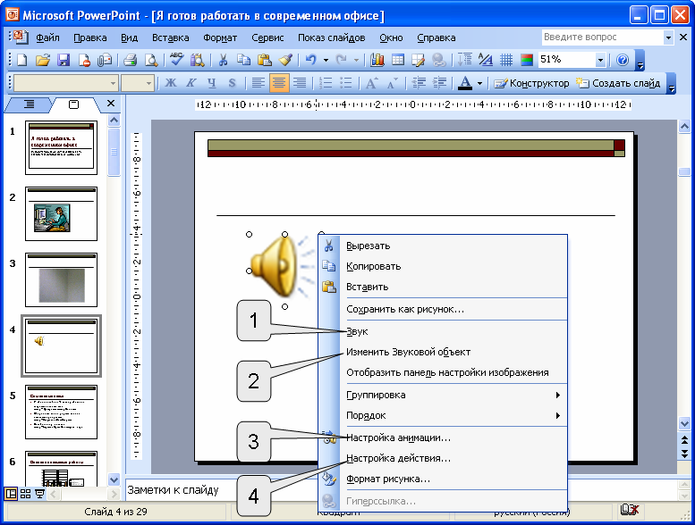695x525 pixels.
Task: Toggle numbered list
Action: click(326, 83)
